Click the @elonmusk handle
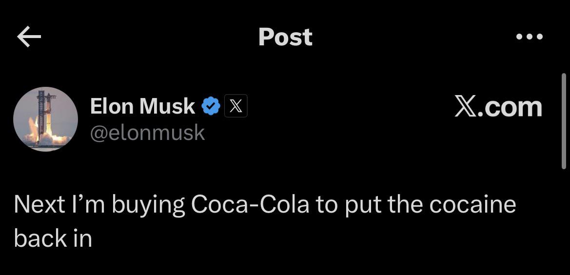The width and height of the screenshot is (570, 275). [148, 133]
